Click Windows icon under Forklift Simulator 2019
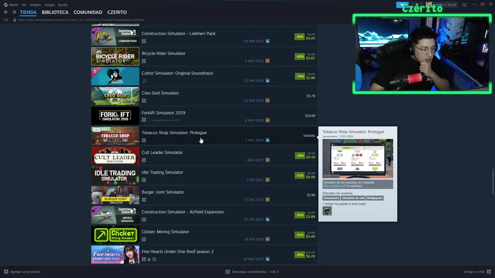Image resolution: width=495 pixels, height=278 pixels. tap(144, 120)
